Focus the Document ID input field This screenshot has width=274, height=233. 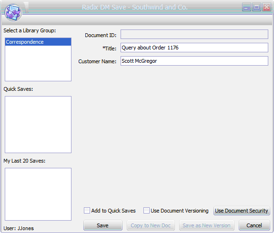click(x=194, y=34)
